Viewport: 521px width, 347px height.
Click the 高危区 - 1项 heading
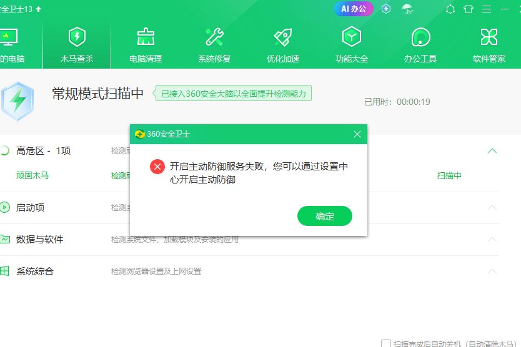coord(43,151)
